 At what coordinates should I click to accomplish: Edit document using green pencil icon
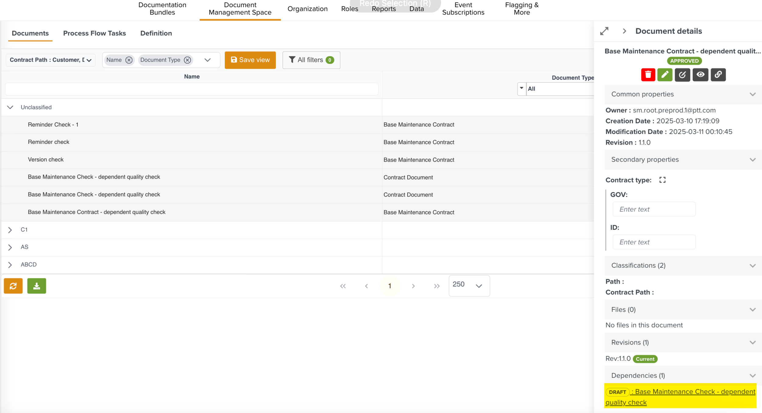coord(665,75)
